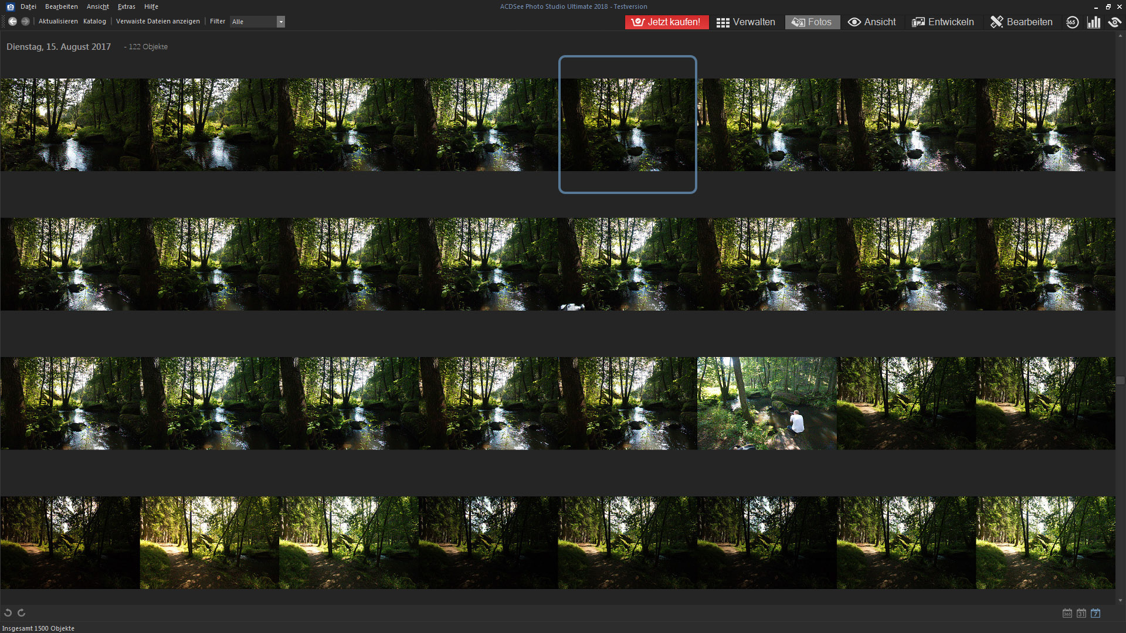Open the 365 mode icon
Screen dimensions: 1126x633
coord(1072,22)
